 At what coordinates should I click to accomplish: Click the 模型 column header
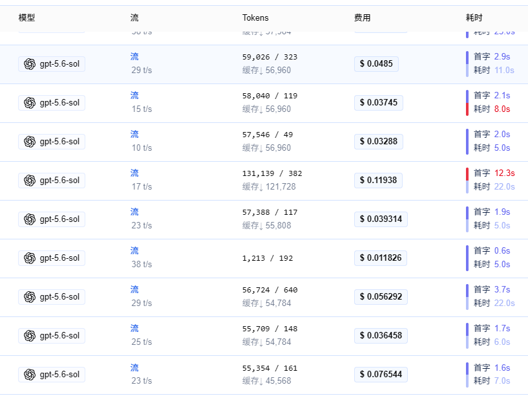click(26, 17)
